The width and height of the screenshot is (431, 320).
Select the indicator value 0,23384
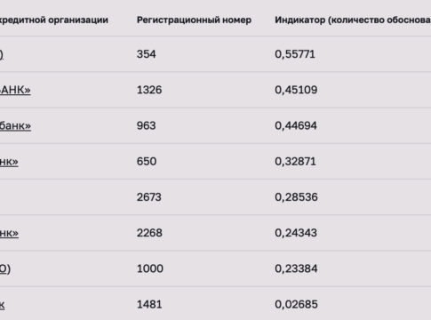coord(296,268)
